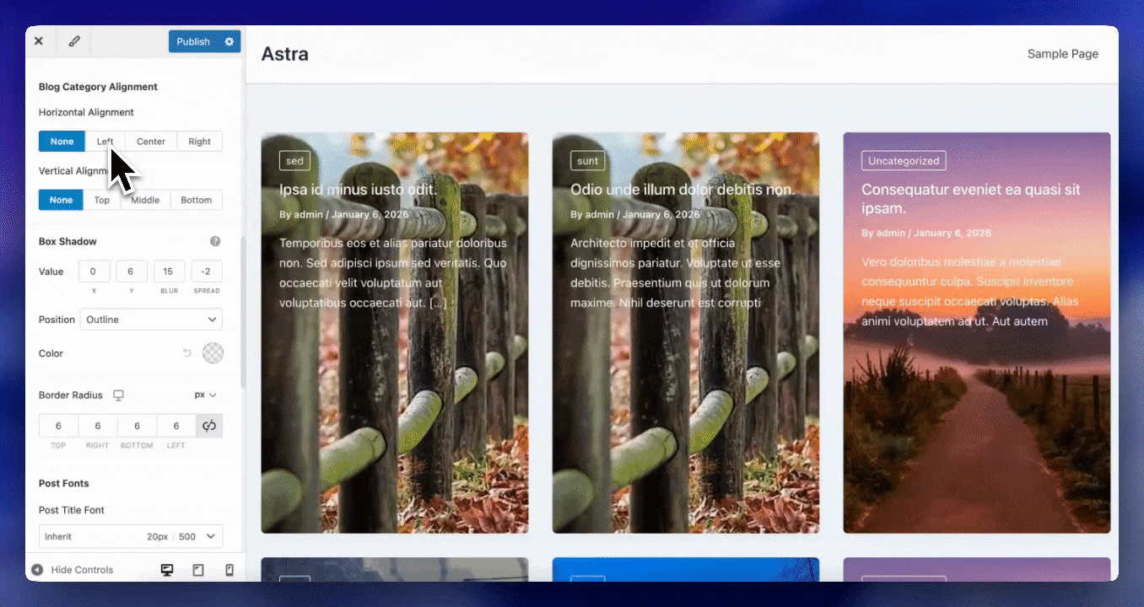This screenshot has width=1144, height=607.
Task: Set horizontal alignment to Right
Action: click(200, 142)
